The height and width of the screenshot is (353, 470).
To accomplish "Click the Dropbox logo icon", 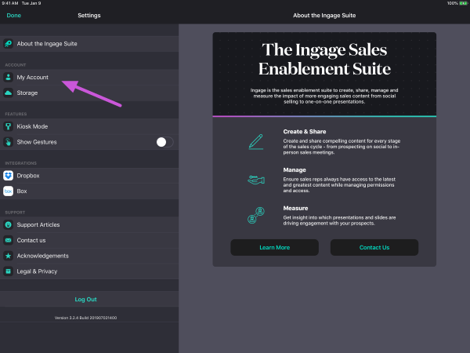I will pos(8,176).
